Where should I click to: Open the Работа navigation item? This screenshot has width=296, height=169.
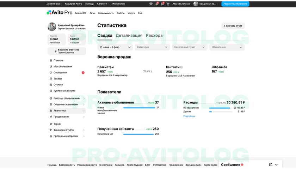pyautogui.click(x=121, y=13)
